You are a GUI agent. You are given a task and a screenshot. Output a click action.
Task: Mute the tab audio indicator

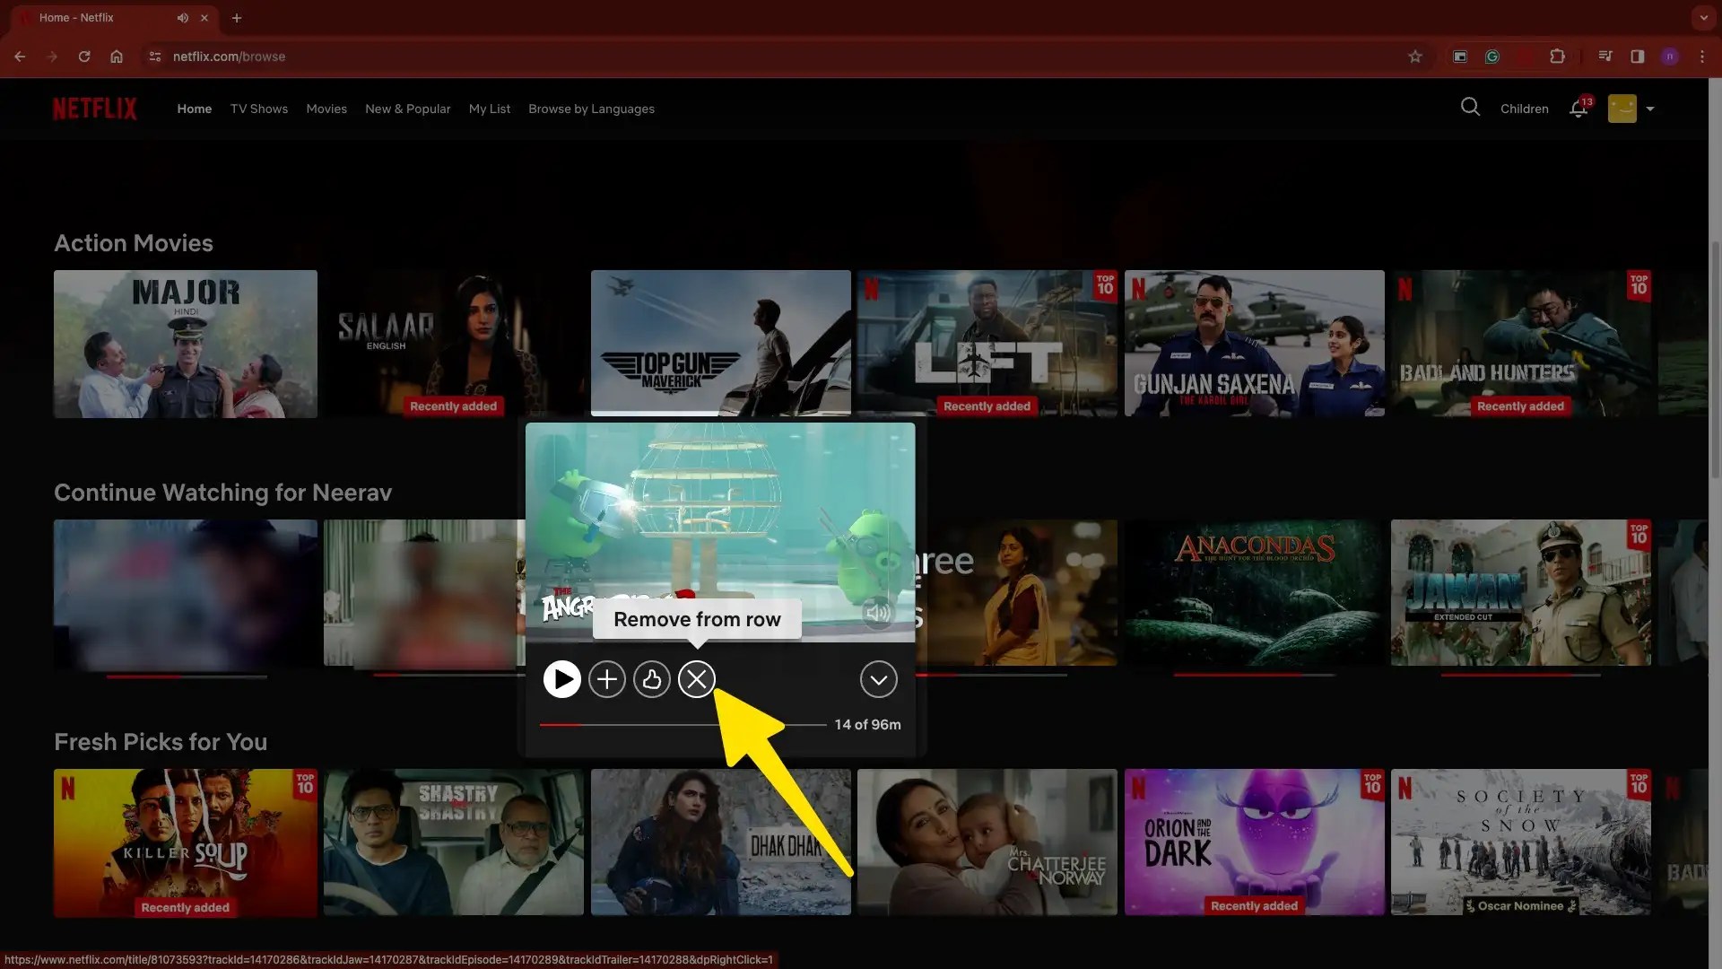click(183, 18)
